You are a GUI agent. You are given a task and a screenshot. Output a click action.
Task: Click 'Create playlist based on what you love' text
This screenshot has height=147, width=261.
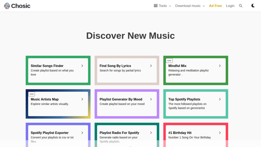[x=52, y=72]
